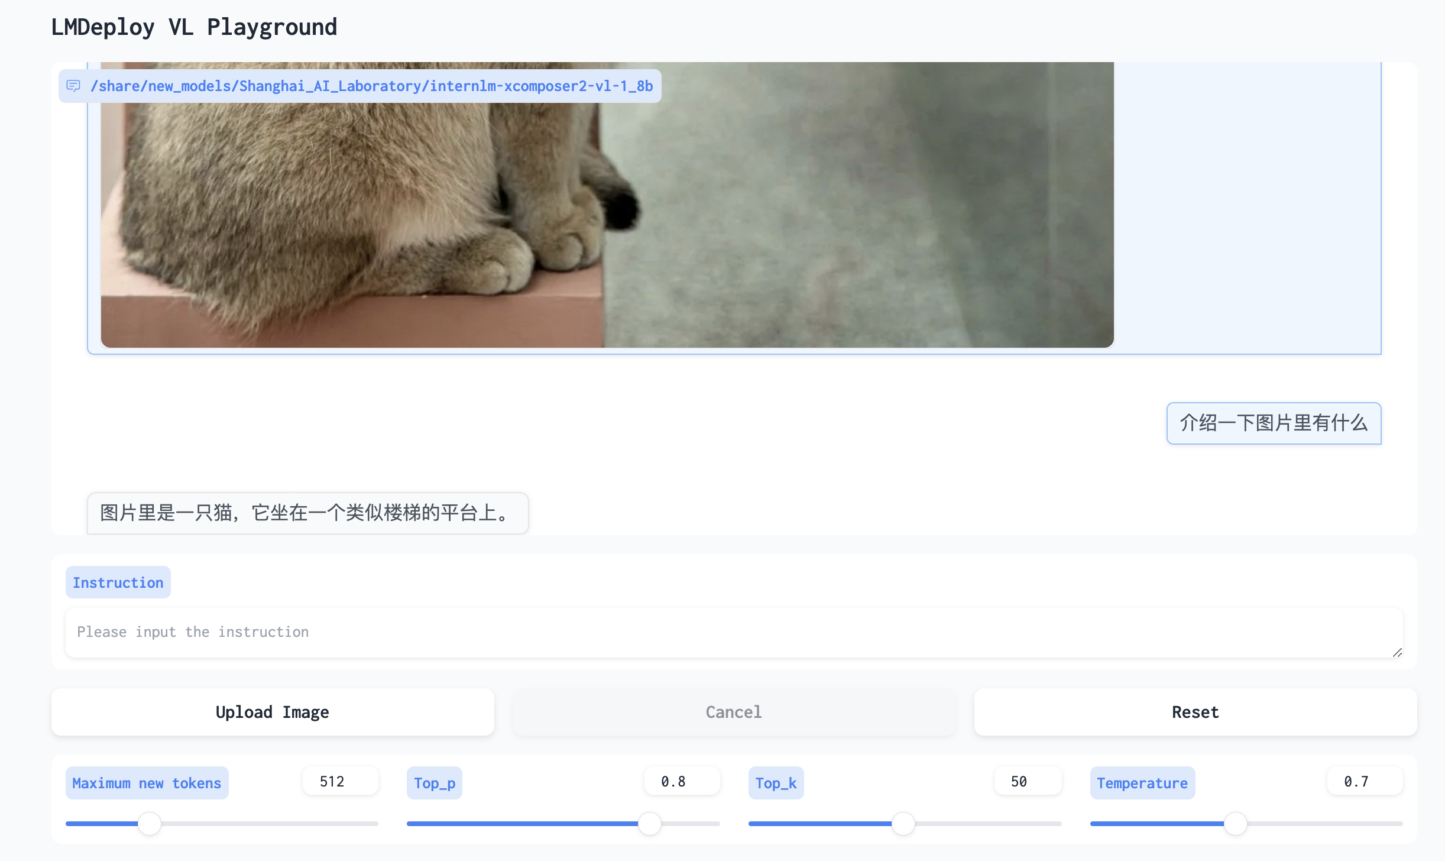The image size is (1445, 861).
Task: Click the Maximum new tokens slider handle
Action: click(150, 823)
